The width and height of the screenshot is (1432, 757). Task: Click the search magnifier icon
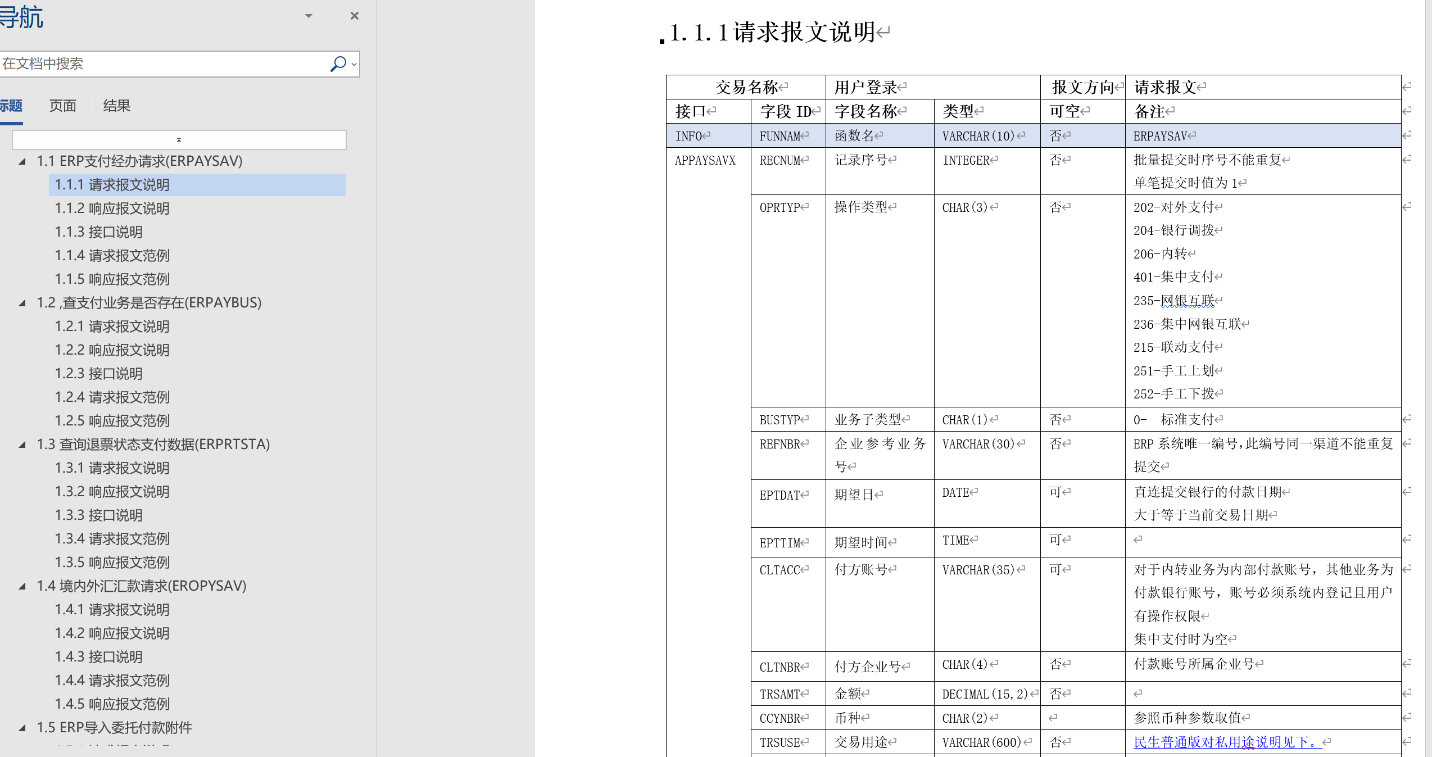click(338, 64)
